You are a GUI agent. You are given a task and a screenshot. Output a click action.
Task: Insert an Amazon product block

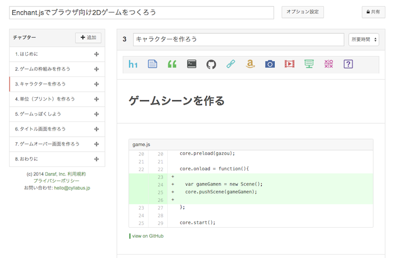point(250,64)
